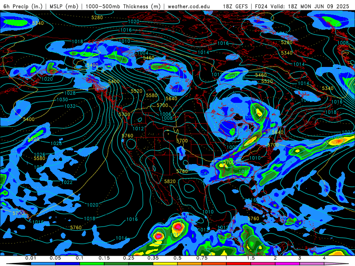
Task: Click the 1.5 legend value
Action: click(251, 258)
